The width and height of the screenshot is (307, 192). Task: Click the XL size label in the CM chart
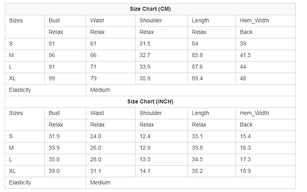coord(12,78)
